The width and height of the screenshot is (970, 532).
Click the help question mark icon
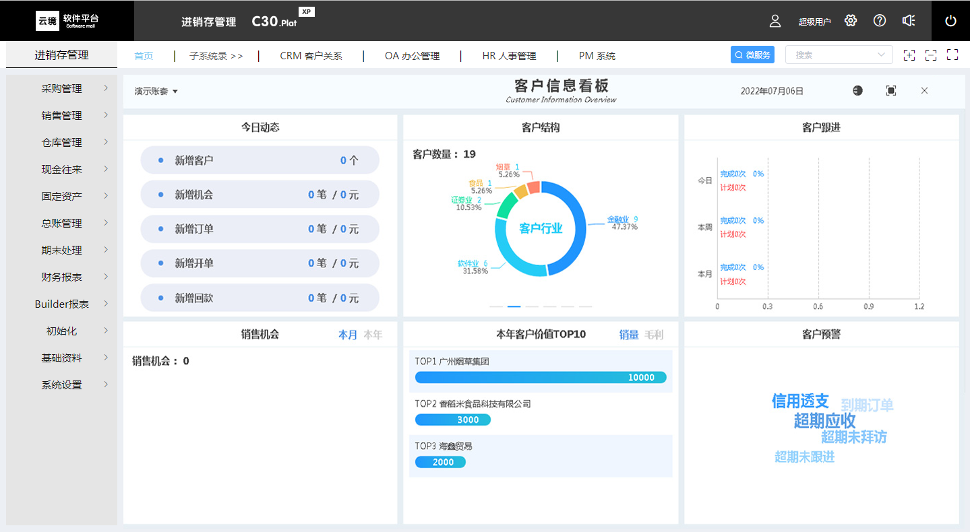(x=880, y=21)
